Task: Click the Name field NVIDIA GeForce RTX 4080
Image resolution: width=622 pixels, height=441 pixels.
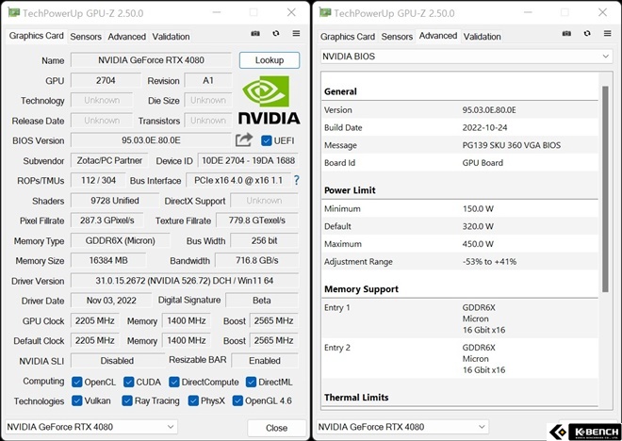Action: click(151, 60)
